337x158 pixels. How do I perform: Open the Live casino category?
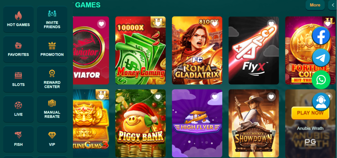18,109
